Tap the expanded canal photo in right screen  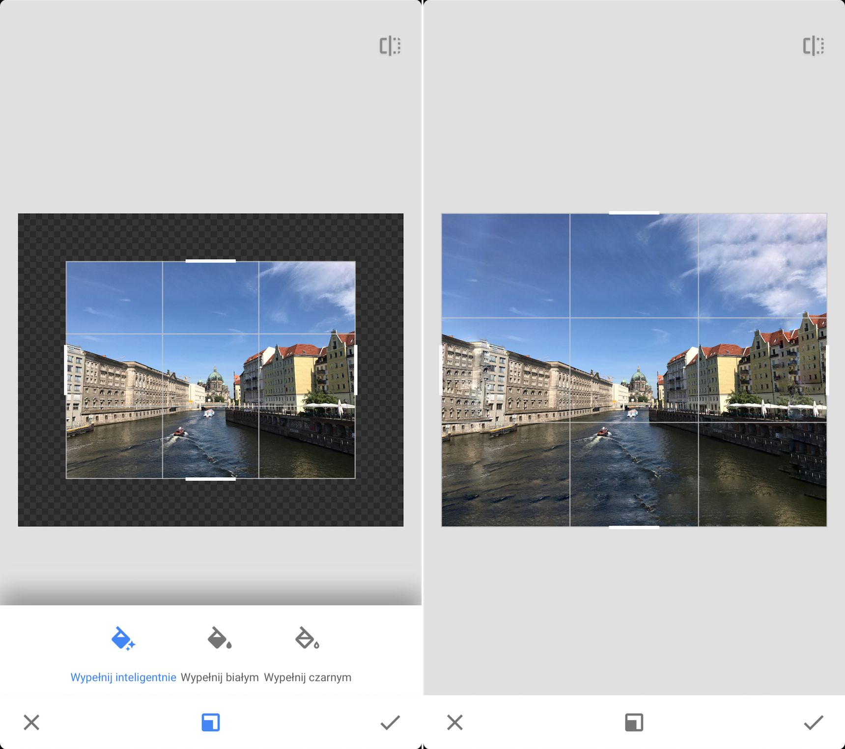[x=634, y=370]
